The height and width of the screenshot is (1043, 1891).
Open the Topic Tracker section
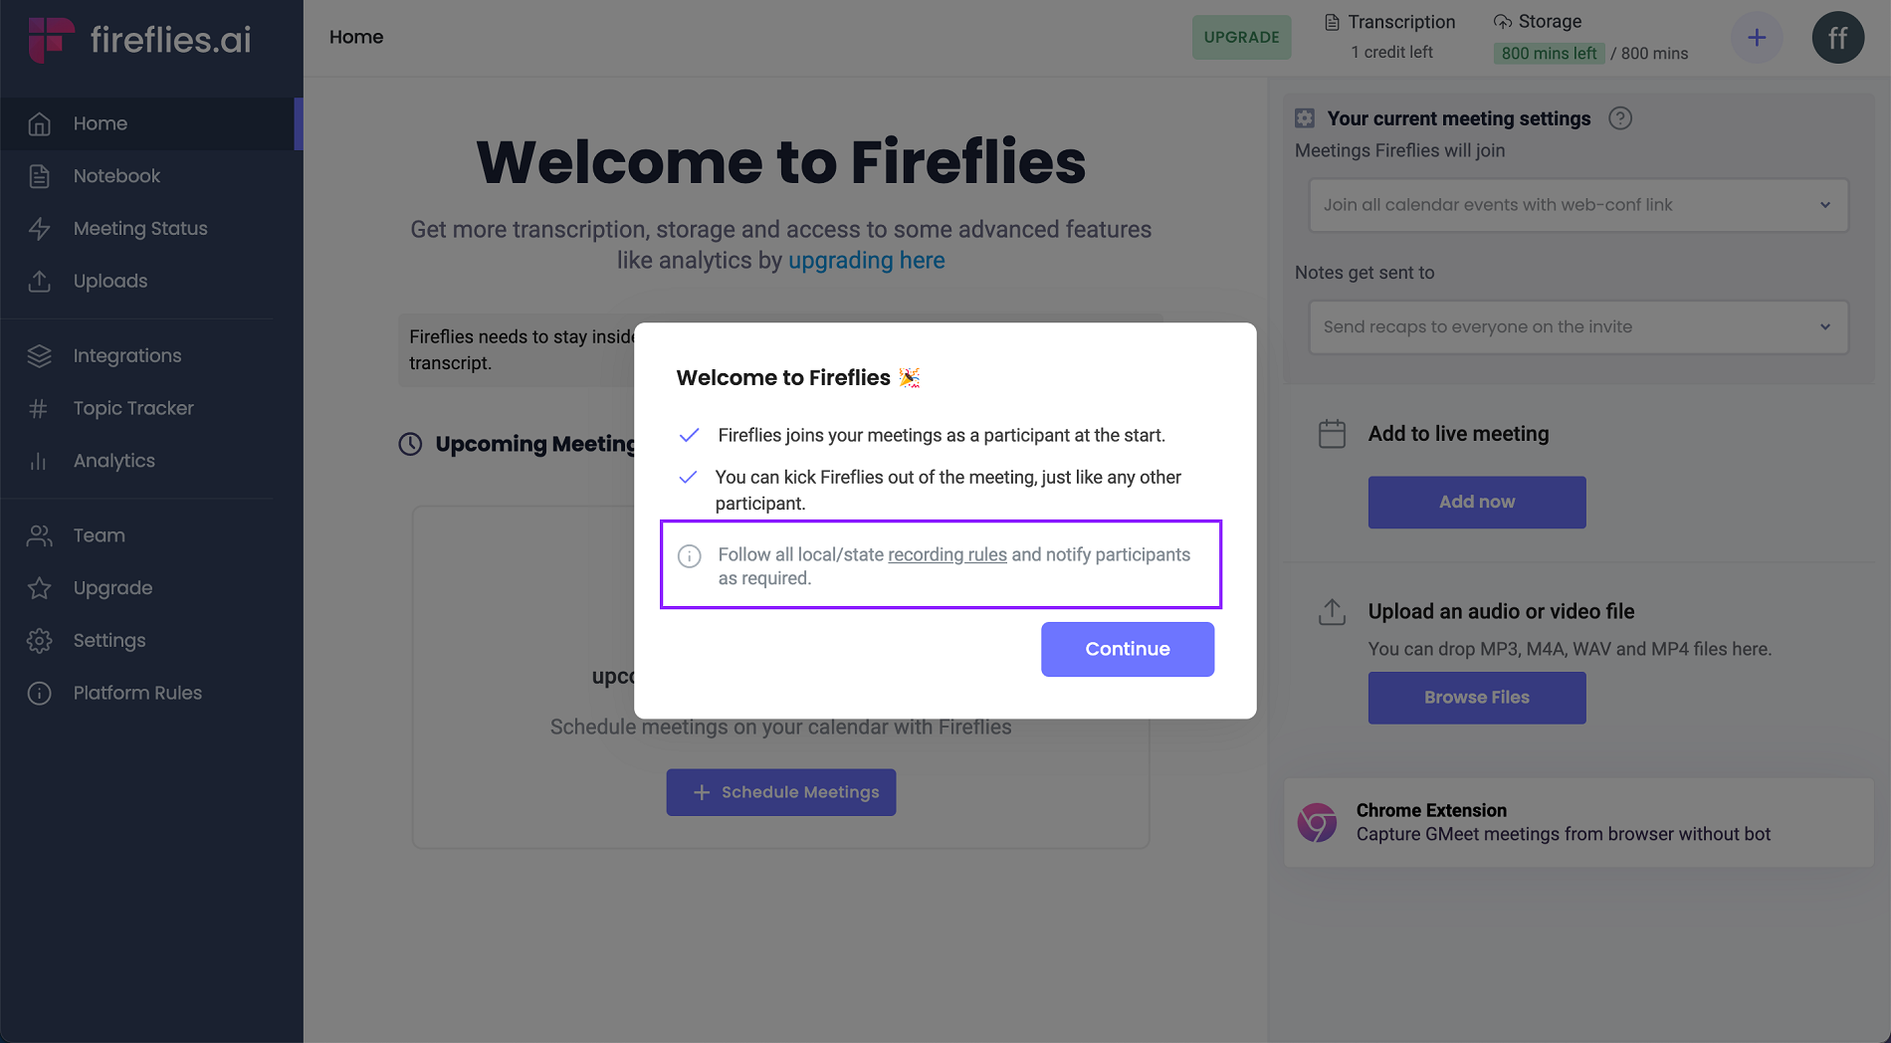click(132, 408)
